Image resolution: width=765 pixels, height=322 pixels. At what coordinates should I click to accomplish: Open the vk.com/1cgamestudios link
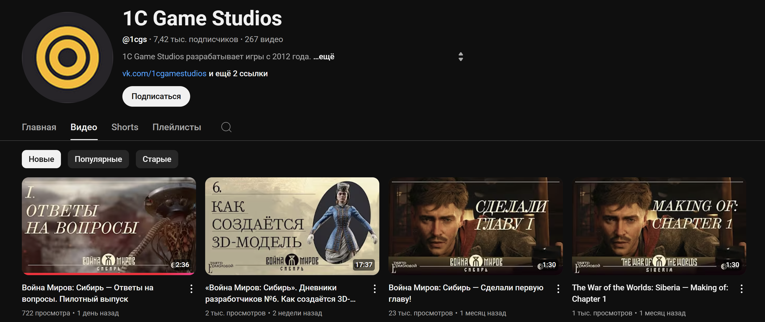[x=164, y=73]
